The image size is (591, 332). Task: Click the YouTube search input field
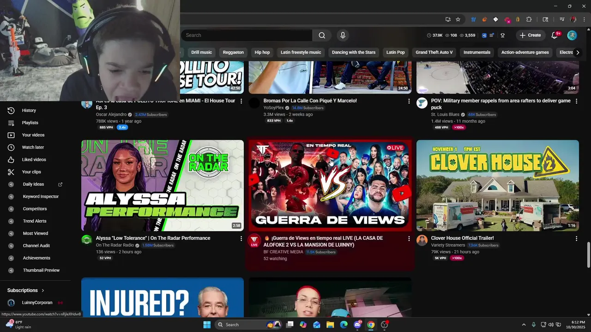coord(246,35)
